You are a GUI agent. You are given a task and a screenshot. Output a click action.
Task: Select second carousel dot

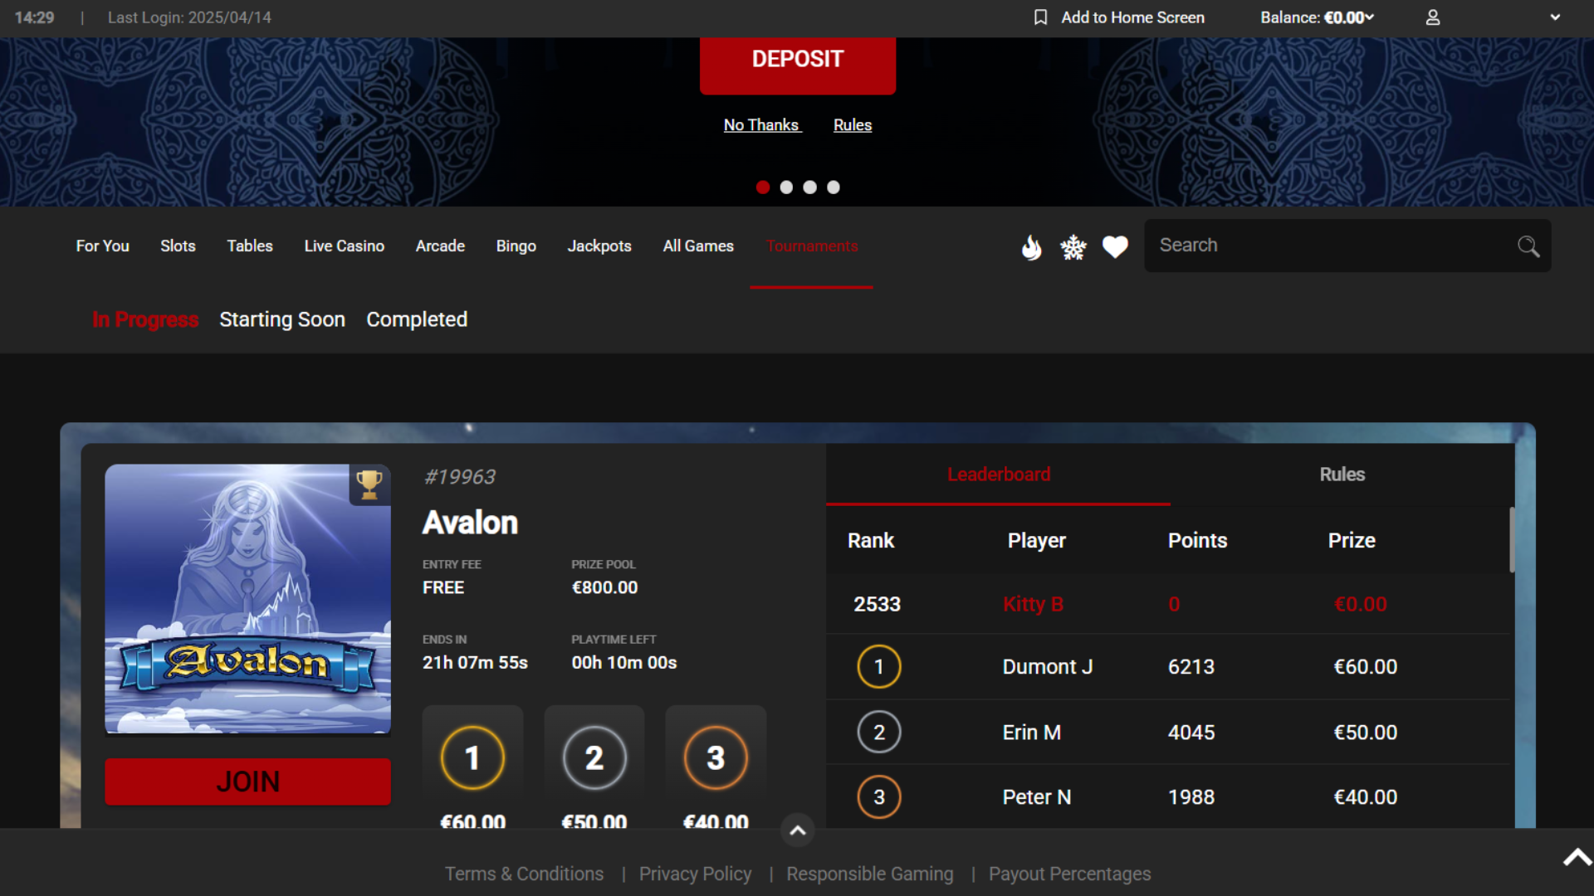[786, 187]
